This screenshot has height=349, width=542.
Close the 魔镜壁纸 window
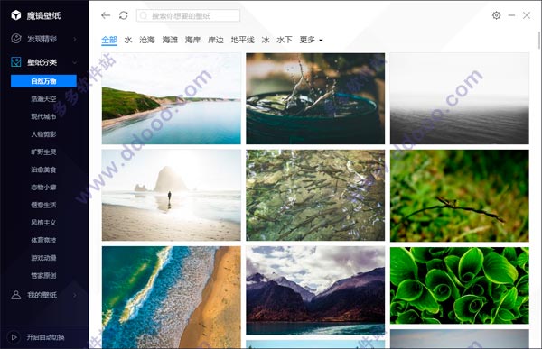[x=527, y=15]
